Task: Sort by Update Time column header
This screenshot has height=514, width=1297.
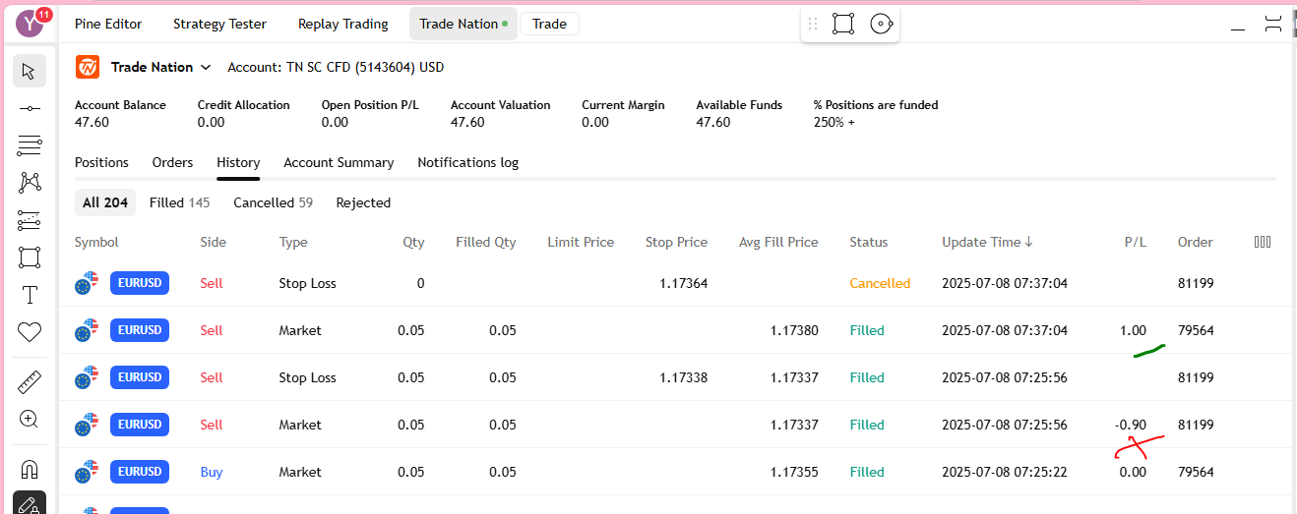Action: pyautogui.click(x=987, y=242)
